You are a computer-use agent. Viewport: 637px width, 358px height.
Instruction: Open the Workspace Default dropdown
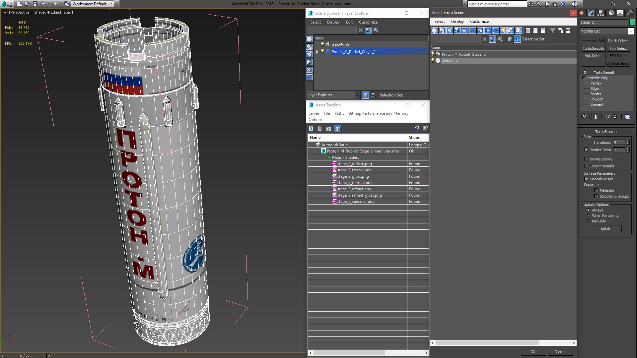pyautogui.click(x=111, y=4)
